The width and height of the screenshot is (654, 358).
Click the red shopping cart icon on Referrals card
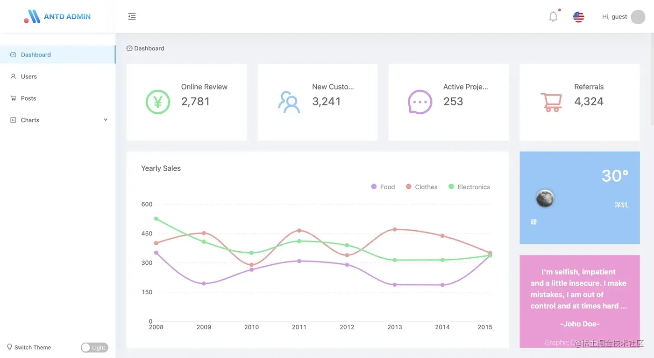551,102
